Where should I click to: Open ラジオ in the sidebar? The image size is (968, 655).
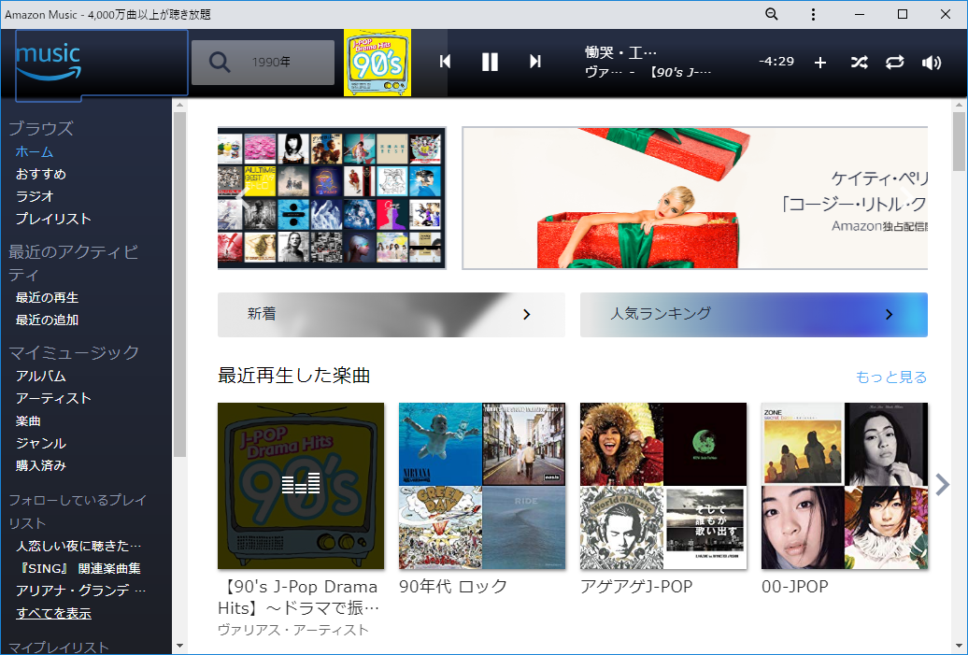(x=35, y=196)
